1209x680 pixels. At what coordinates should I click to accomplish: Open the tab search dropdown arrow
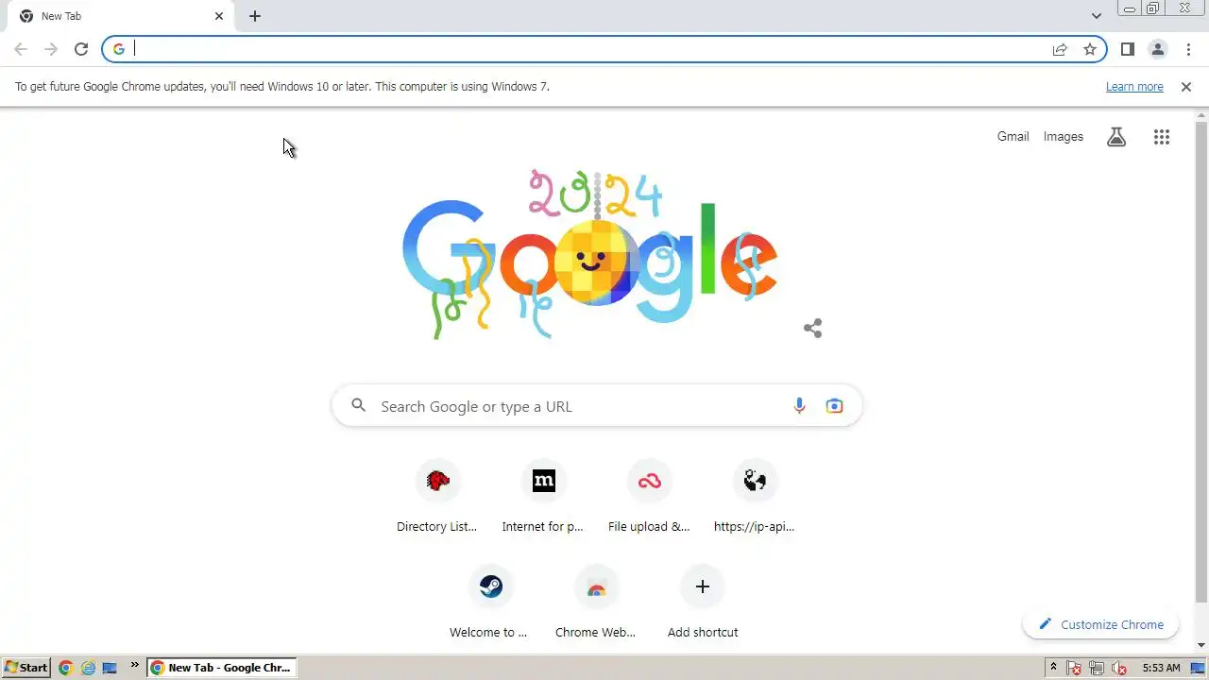pyautogui.click(x=1097, y=16)
